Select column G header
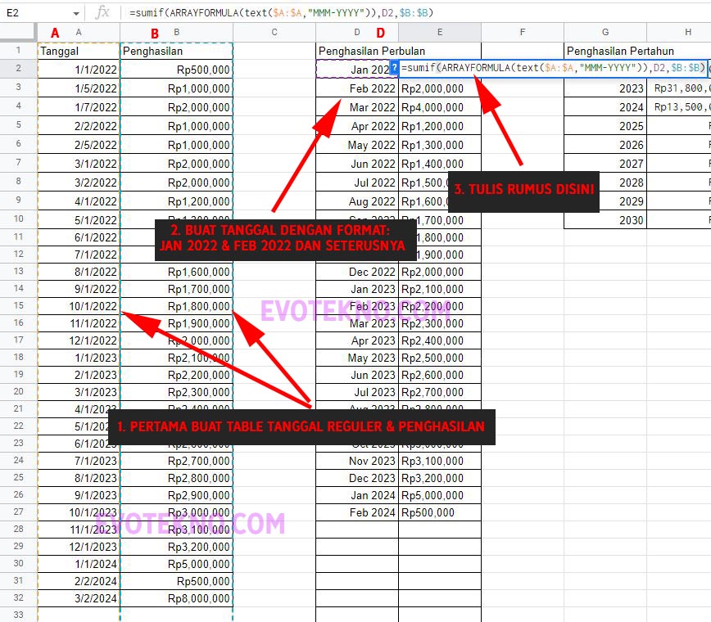Image resolution: width=711 pixels, height=622 pixels. pos(605,32)
